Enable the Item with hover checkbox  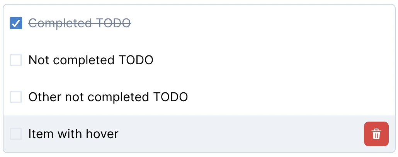pyautogui.click(x=16, y=134)
